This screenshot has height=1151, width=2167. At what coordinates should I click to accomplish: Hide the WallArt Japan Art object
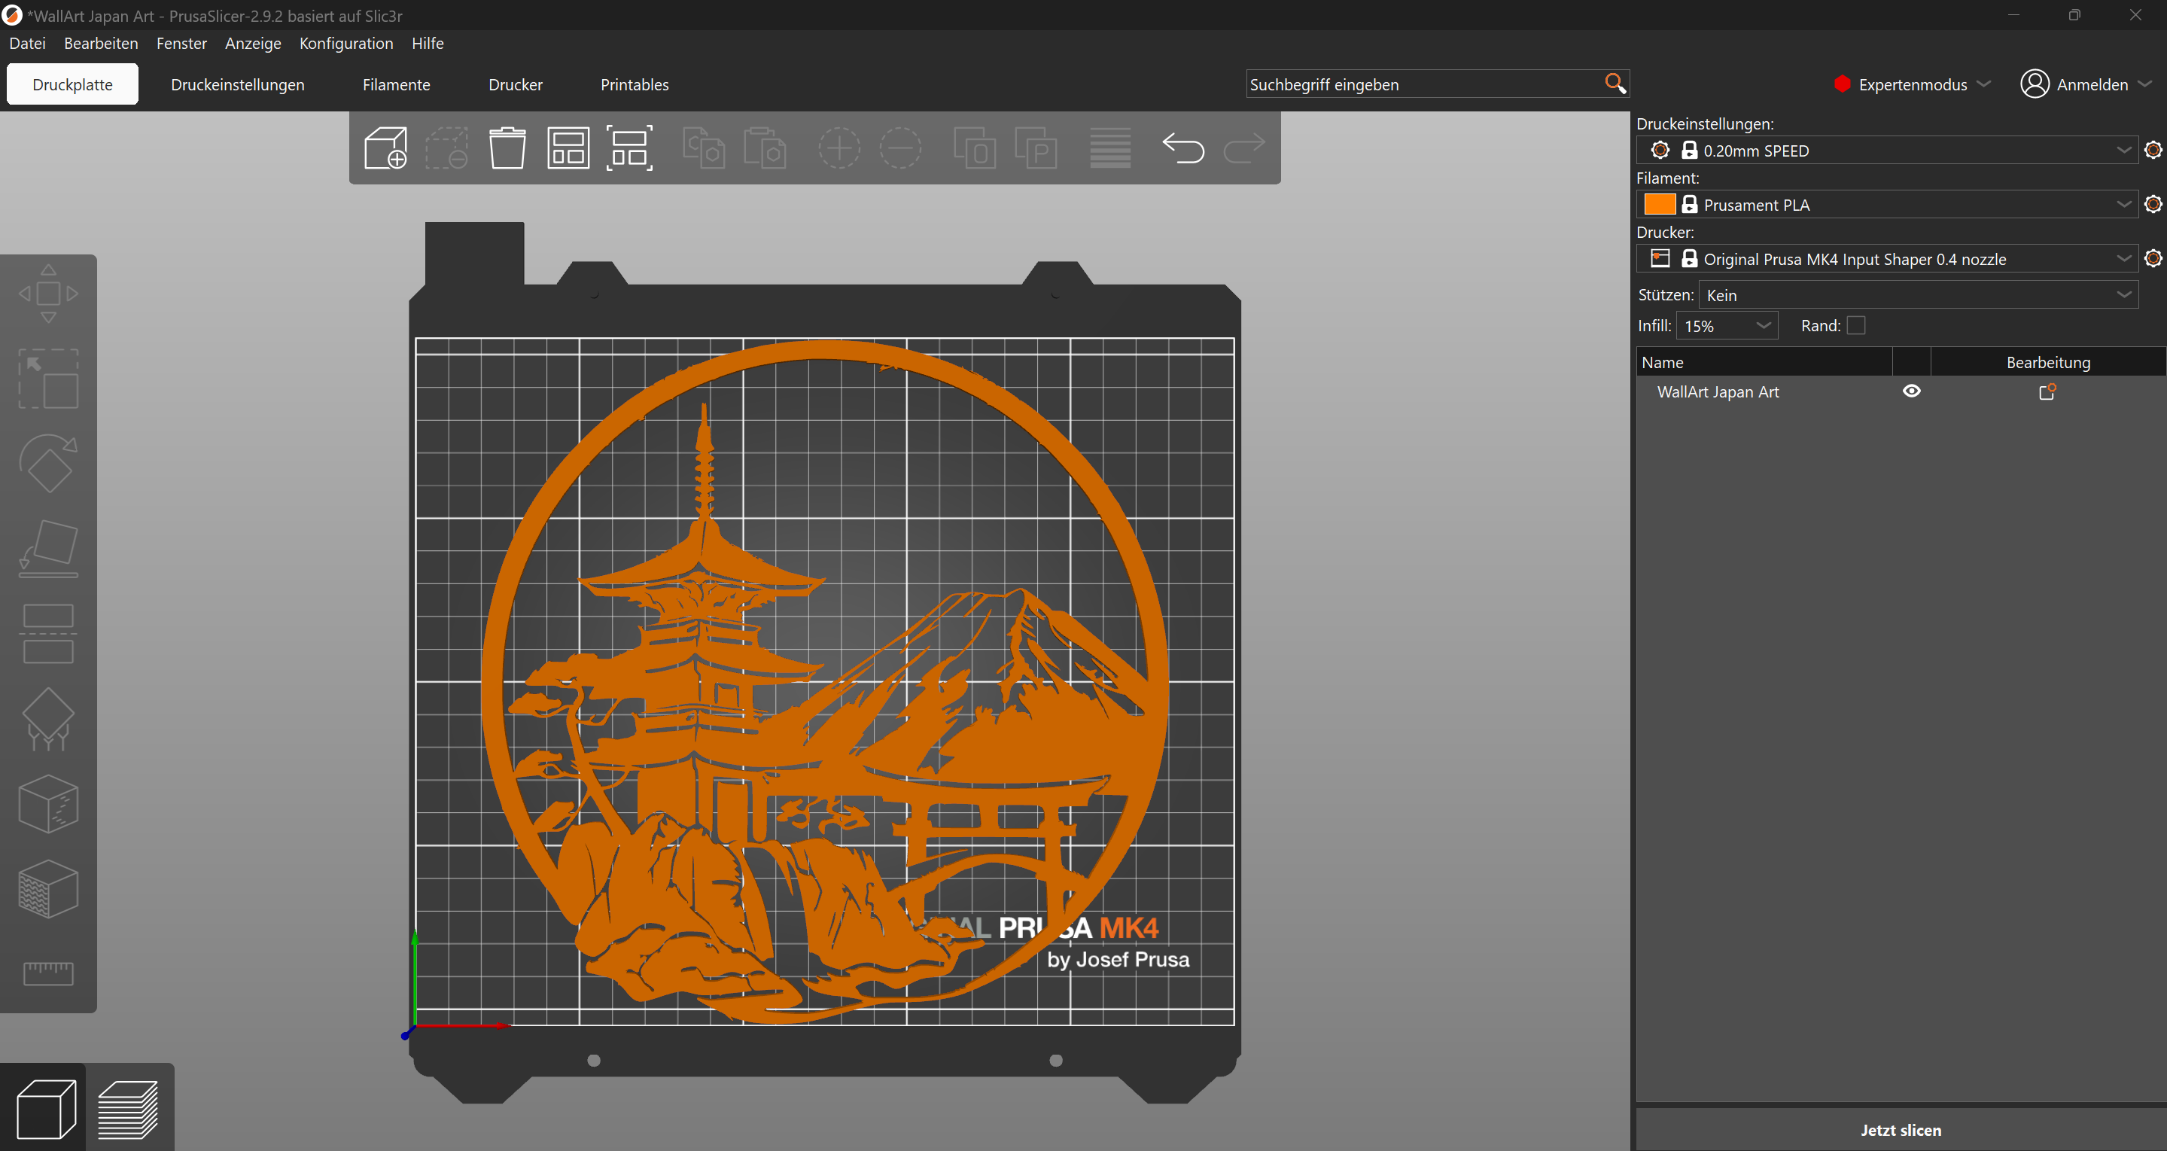pos(1911,391)
